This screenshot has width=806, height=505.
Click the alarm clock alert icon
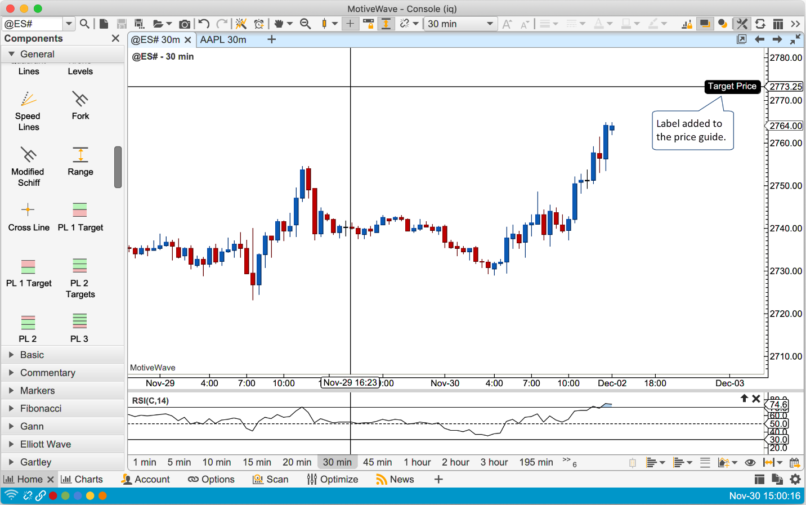[x=259, y=24]
